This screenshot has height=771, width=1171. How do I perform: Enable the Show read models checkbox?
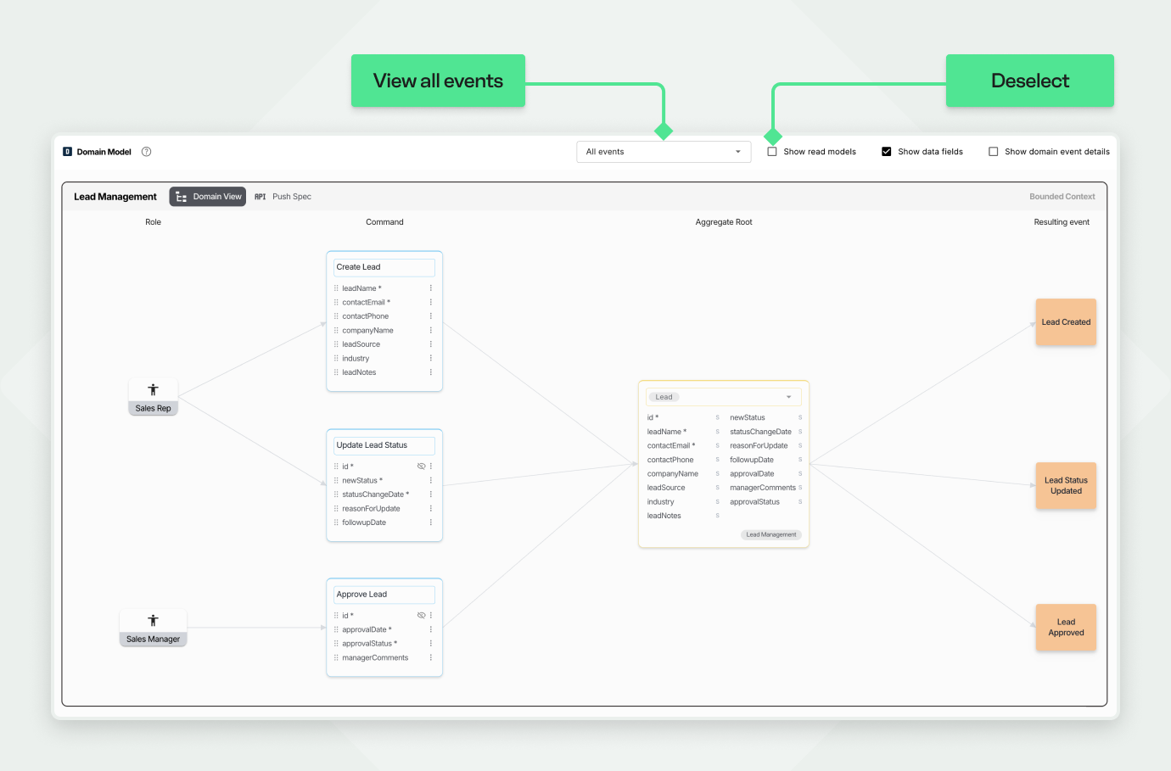pyautogui.click(x=772, y=152)
